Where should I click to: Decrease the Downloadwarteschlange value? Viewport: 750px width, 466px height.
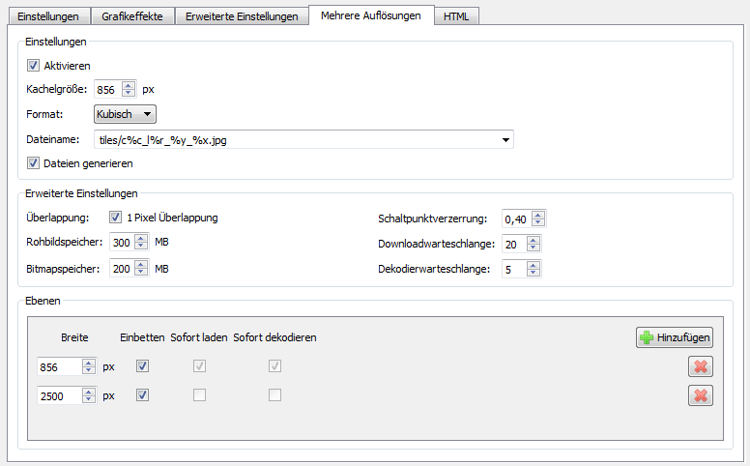click(x=534, y=248)
